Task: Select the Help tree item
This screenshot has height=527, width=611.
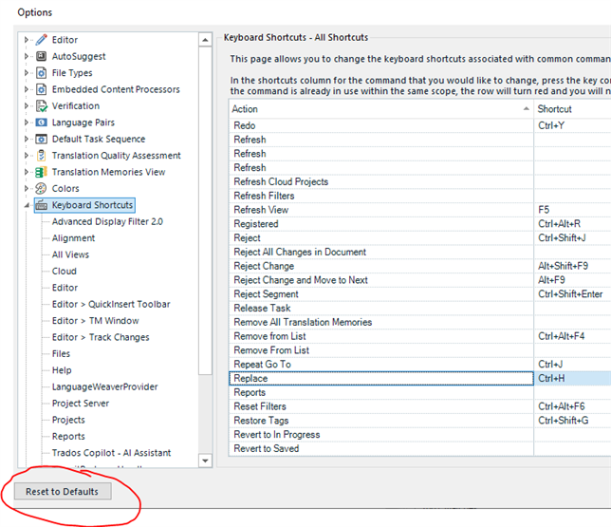Action: [x=62, y=370]
